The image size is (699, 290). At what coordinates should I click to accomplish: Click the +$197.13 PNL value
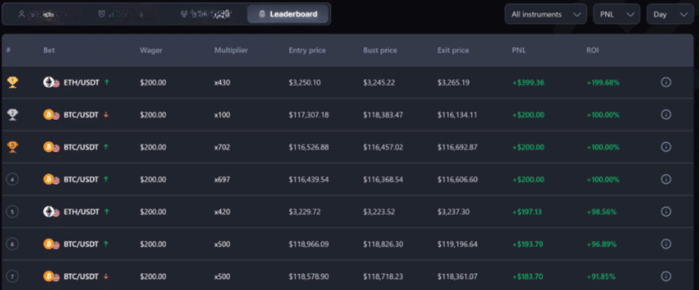click(x=527, y=212)
